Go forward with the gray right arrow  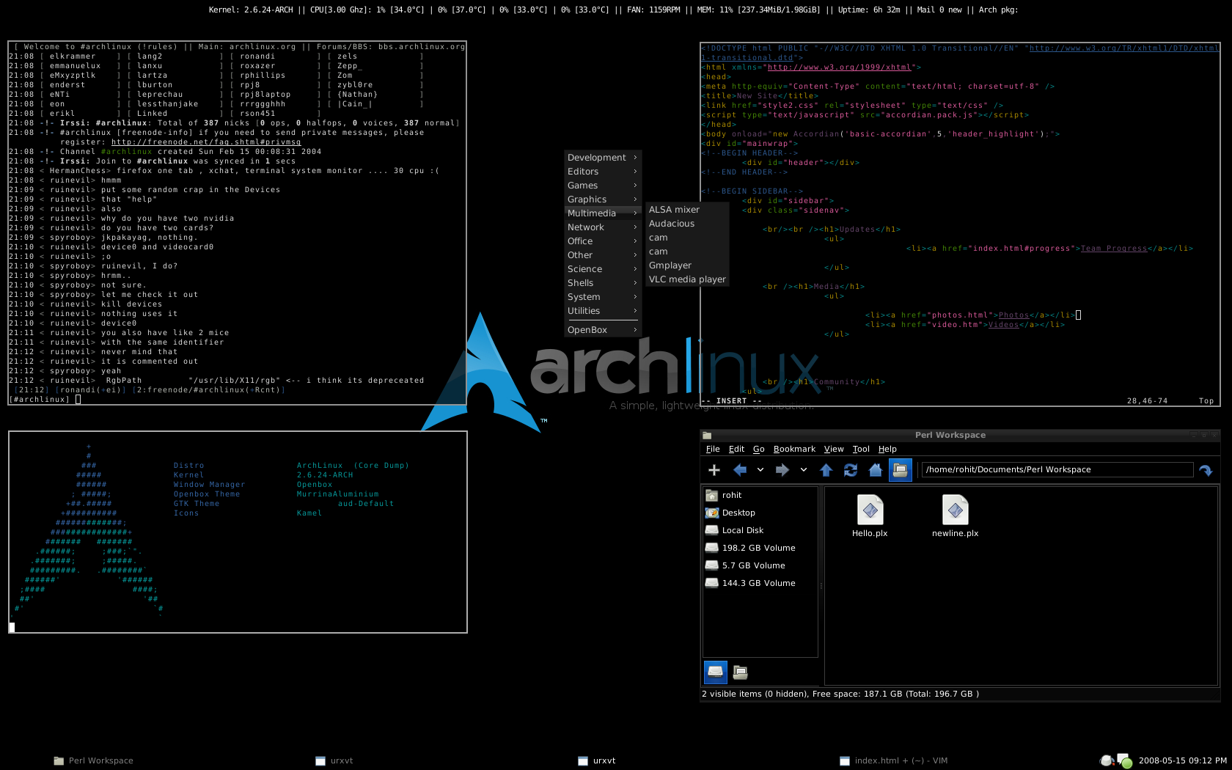click(782, 470)
